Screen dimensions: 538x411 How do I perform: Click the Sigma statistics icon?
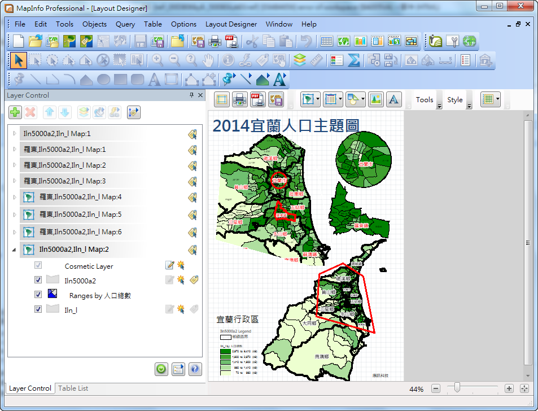(x=354, y=60)
